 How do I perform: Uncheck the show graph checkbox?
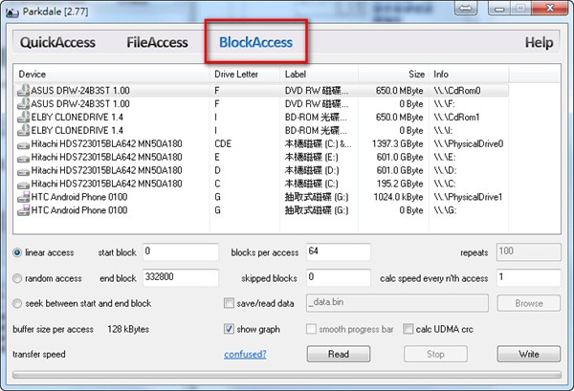coord(229,329)
